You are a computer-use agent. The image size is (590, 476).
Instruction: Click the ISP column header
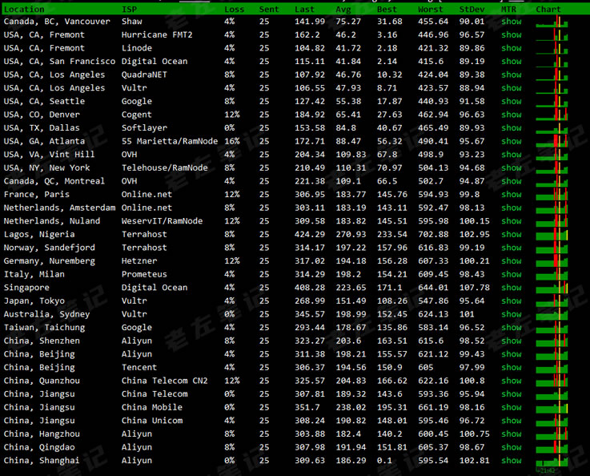130,10
